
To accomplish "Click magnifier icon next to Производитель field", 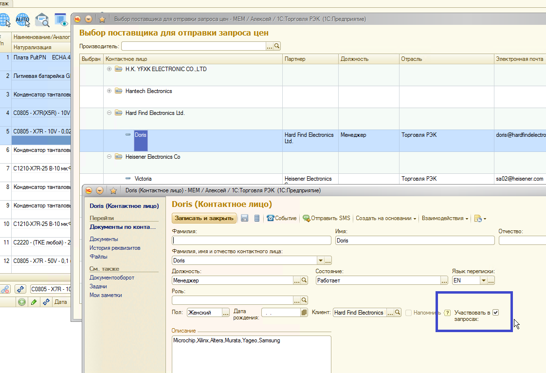I will 277,46.
